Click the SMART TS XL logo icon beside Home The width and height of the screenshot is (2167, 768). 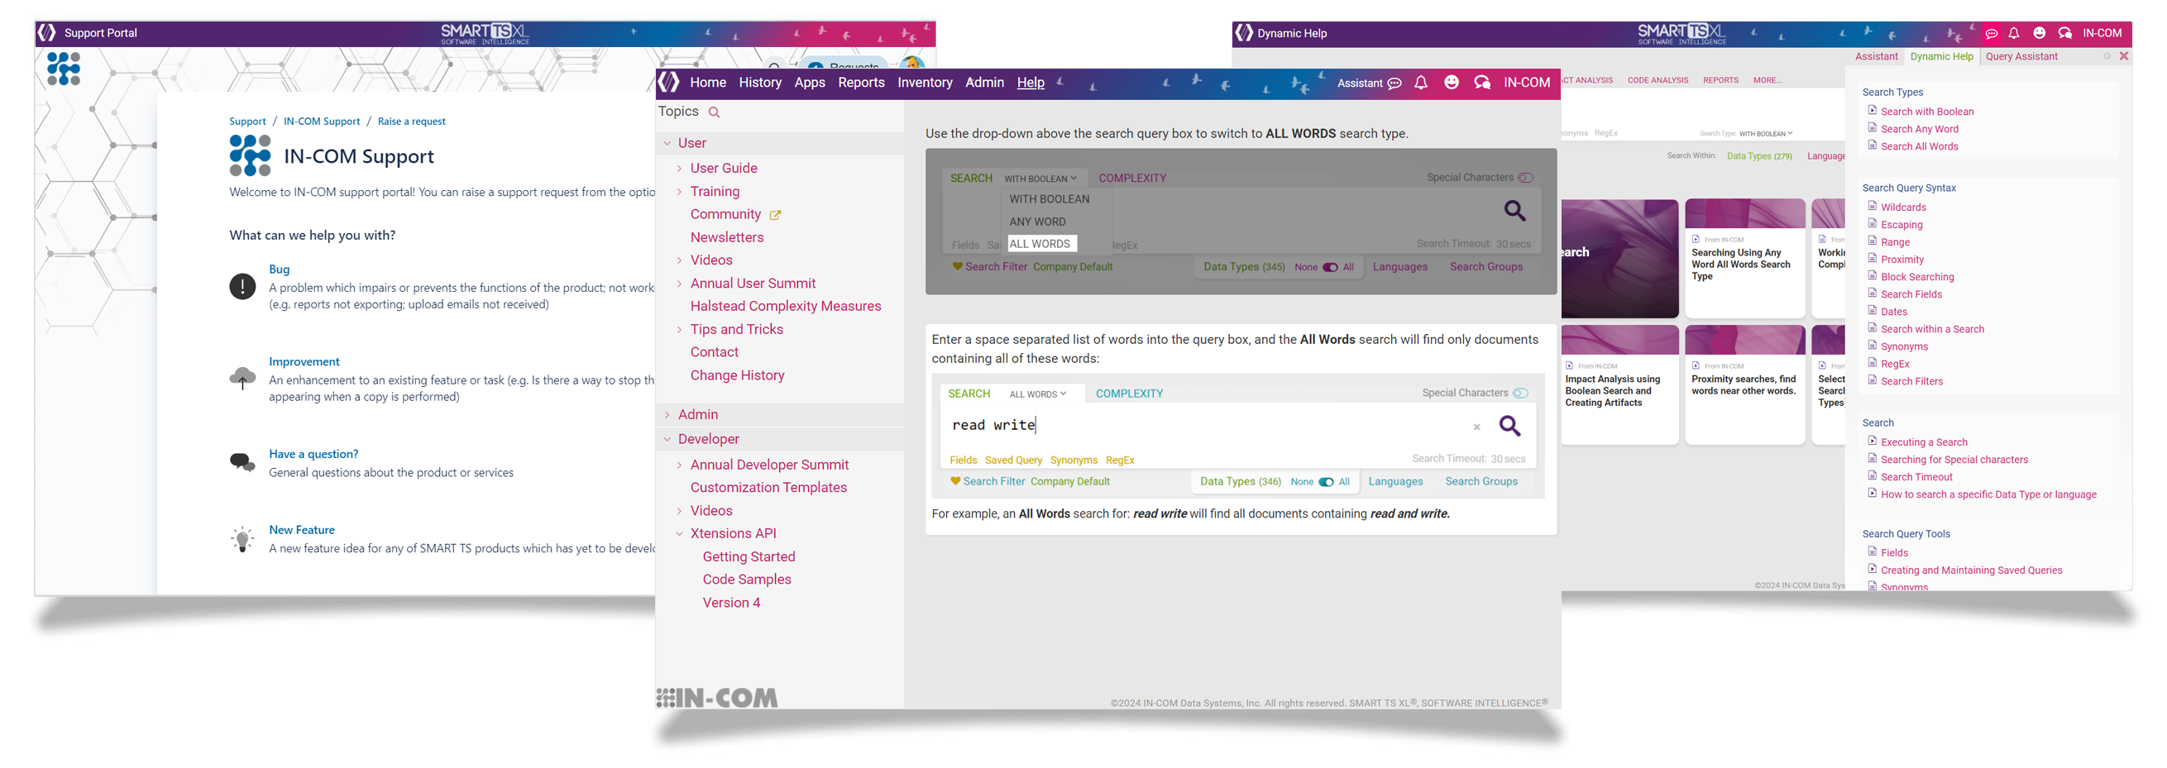(669, 83)
